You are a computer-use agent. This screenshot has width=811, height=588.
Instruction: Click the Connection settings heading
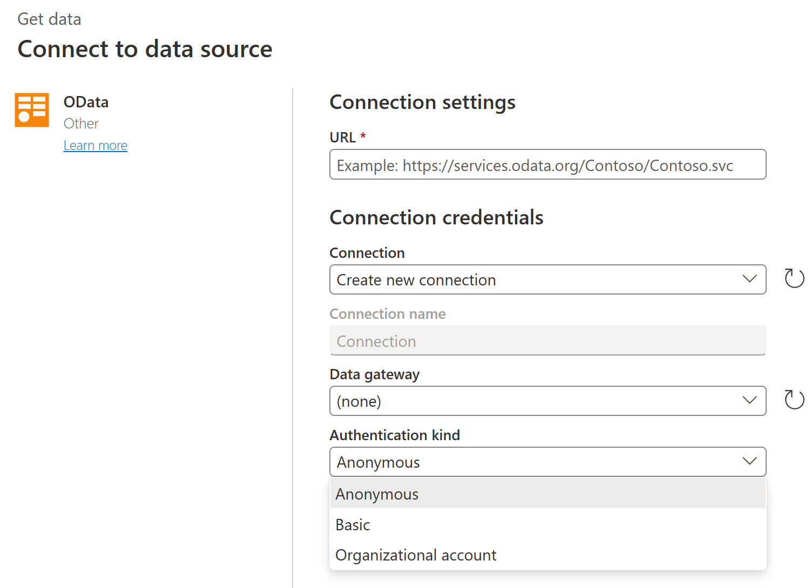(422, 102)
